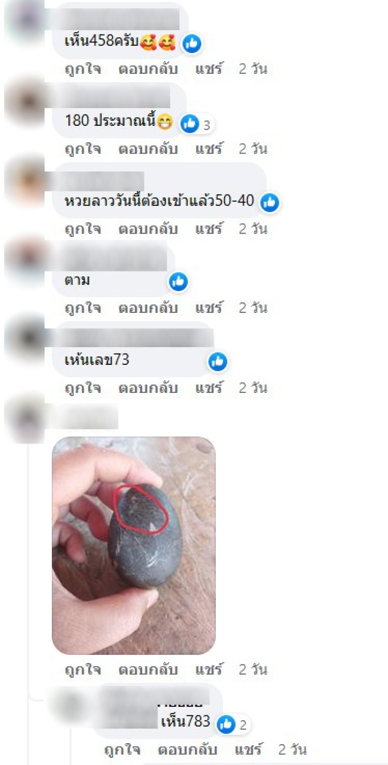The image size is (388, 765).
Task: Click thumbs-up reaction on 50-40 comment
Action: tap(270, 203)
